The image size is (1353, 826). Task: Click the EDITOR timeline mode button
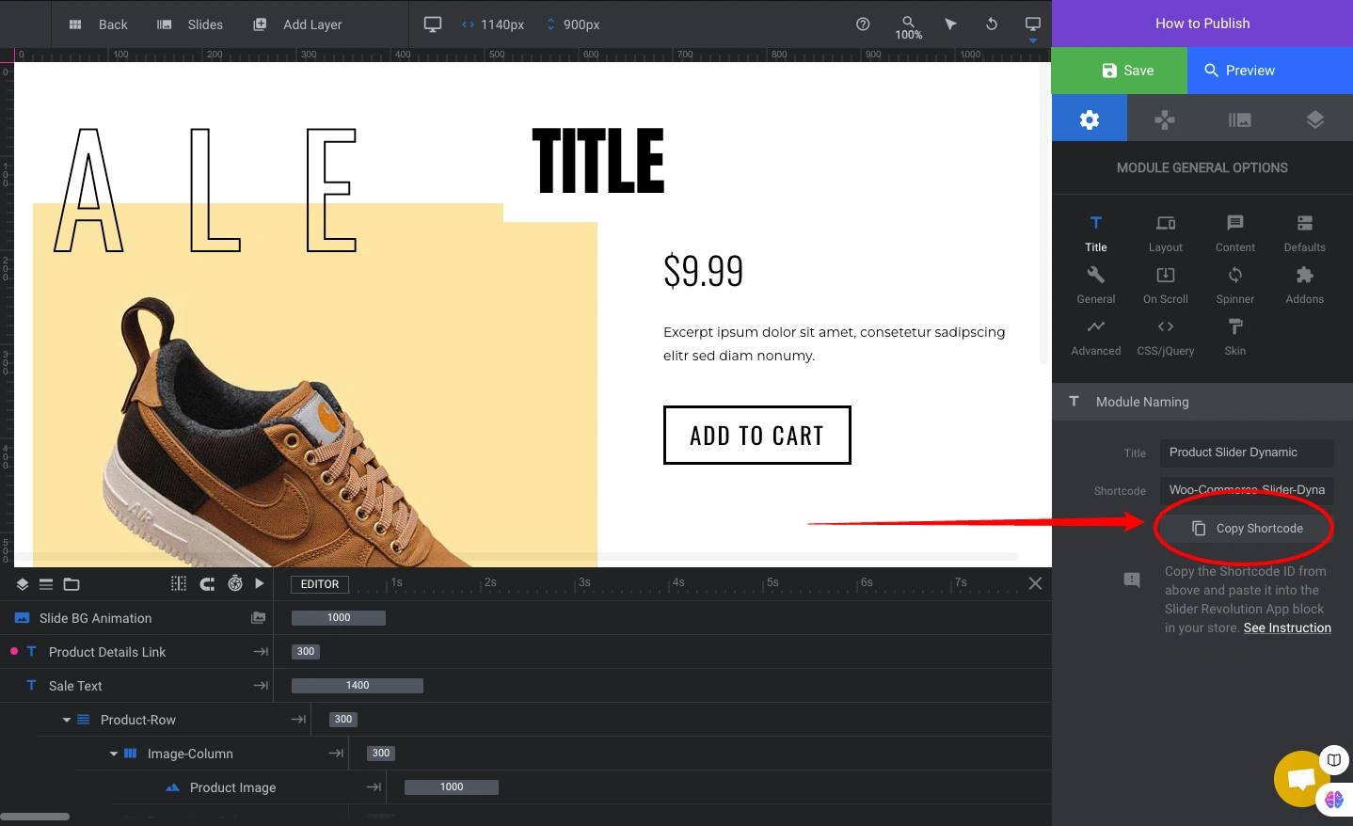320,584
